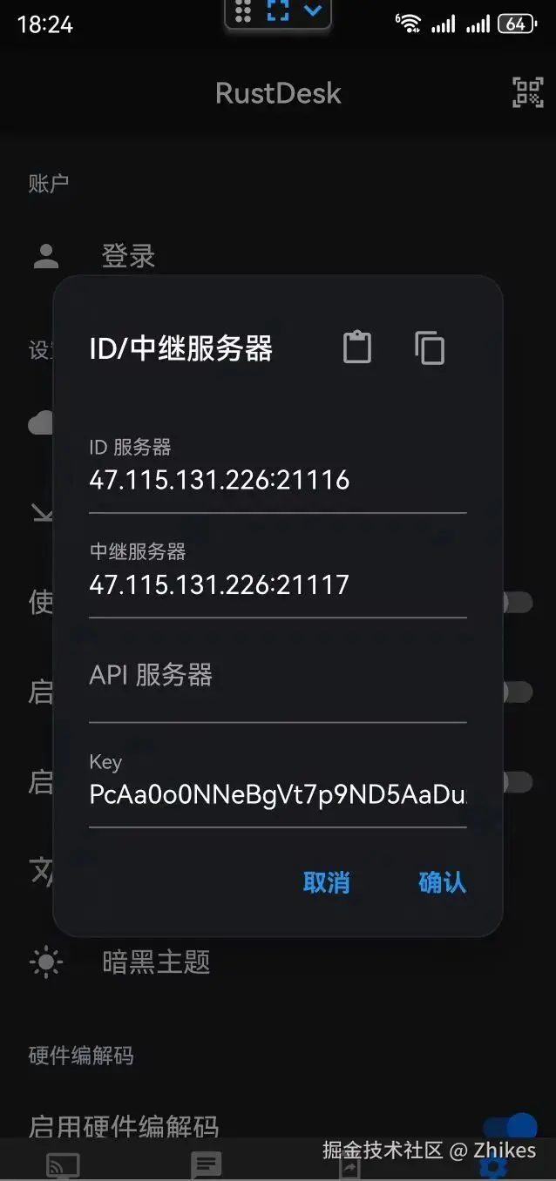Tap 确认 to confirm server settings
Image resolution: width=556 pixels, height=1181 pixels.
[443, 882]
